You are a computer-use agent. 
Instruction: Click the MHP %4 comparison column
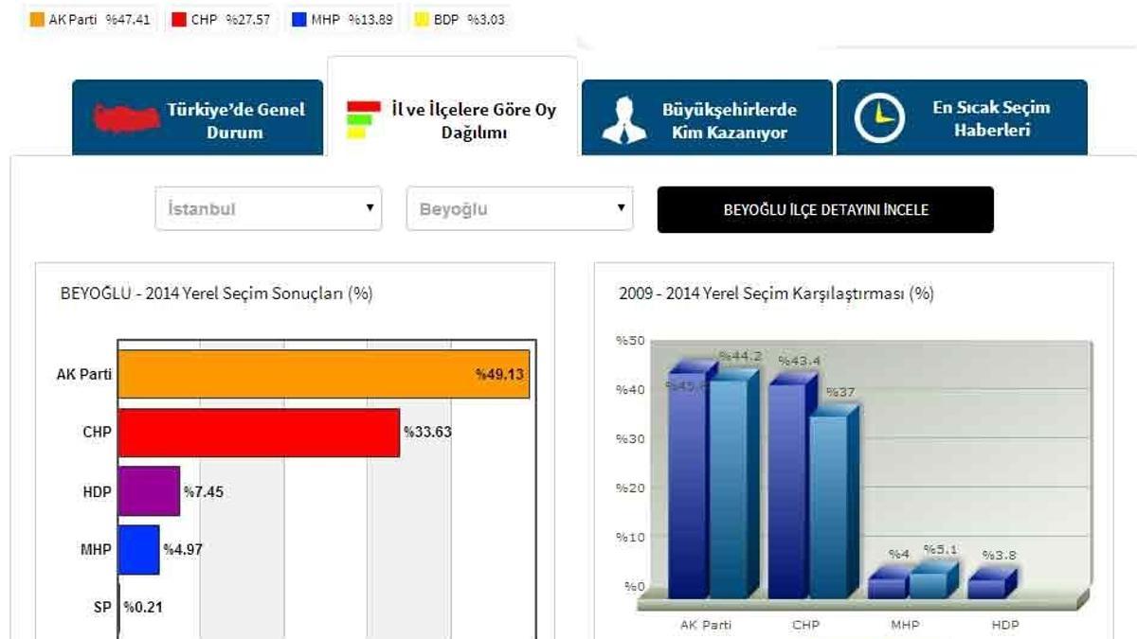[x=893, y=582]
